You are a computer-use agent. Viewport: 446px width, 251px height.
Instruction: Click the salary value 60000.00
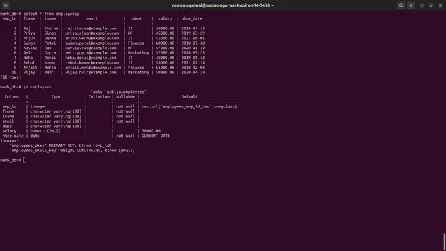click(x=165, y=43)
